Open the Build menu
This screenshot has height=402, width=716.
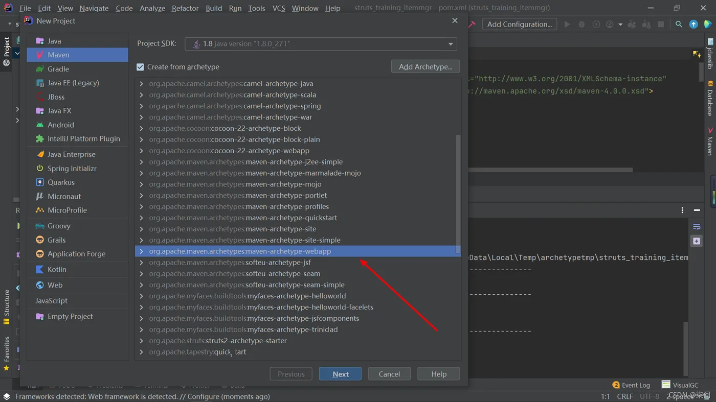click(x=214, y=8)
